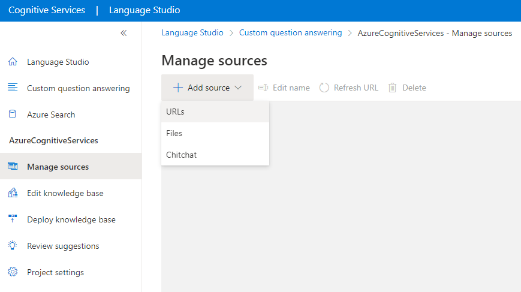Click the Refresh URL circular arrow icon
Viewport: 521px width, 292px height.
[324, 88]
